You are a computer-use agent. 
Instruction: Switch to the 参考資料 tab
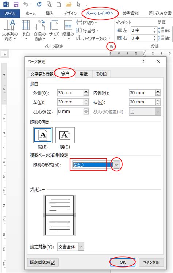point(131,14)
